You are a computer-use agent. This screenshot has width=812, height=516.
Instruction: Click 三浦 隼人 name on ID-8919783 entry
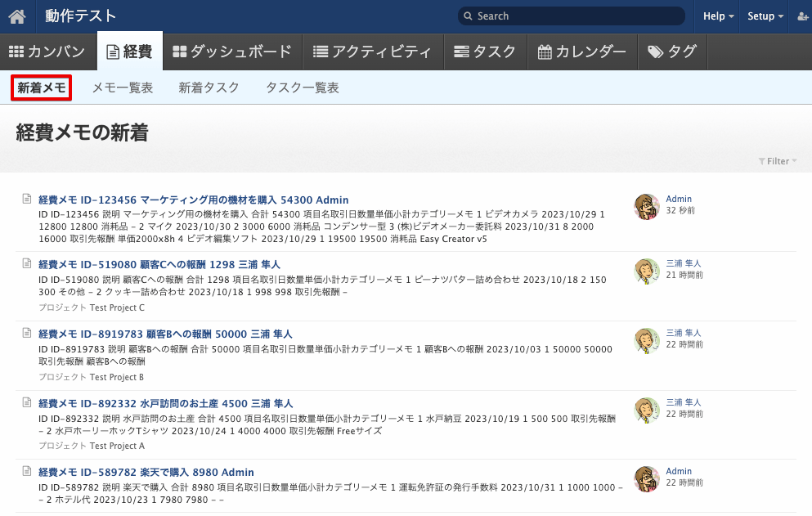[x=683, y=333]
